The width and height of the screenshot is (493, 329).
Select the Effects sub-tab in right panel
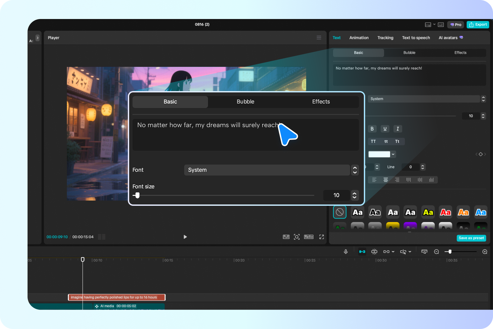tap(460, 53)
